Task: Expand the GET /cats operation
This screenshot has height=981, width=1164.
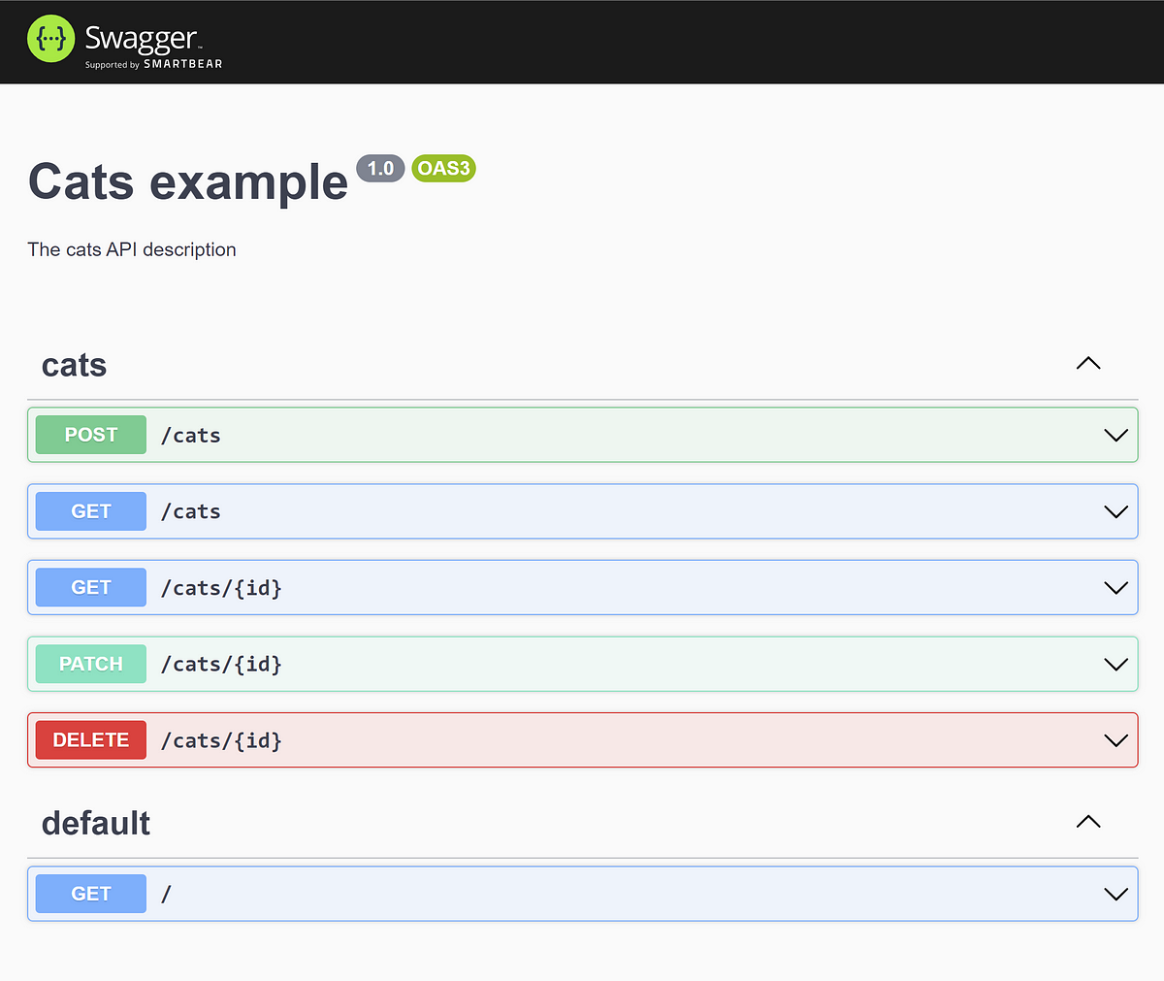Action: point(1115,511)
